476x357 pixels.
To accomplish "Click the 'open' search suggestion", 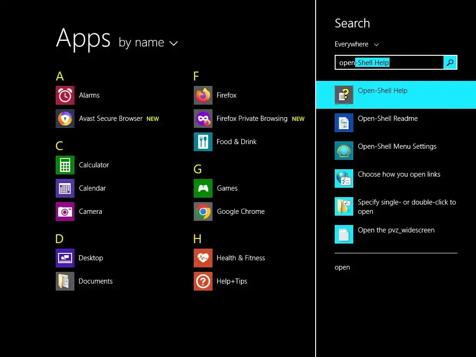I will 342,268.
